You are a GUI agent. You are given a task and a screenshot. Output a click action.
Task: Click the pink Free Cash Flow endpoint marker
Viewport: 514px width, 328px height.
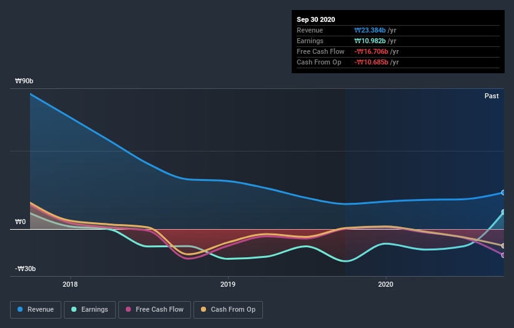coord(503,255)
